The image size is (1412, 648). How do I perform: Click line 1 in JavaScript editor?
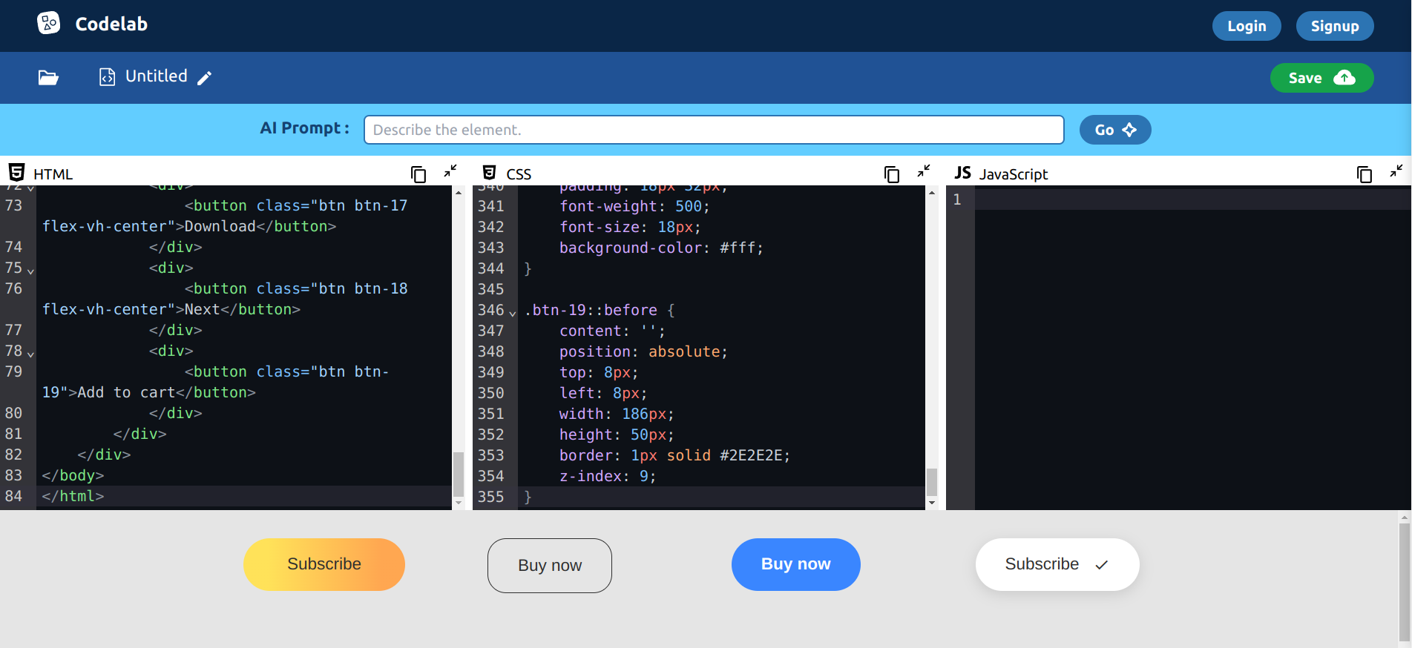pyautogui.click(x=1192, y=199)
